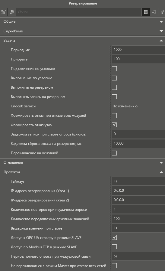Select the list view icon
This screenshot has width=165, height=271.
[x=146, y=12]
